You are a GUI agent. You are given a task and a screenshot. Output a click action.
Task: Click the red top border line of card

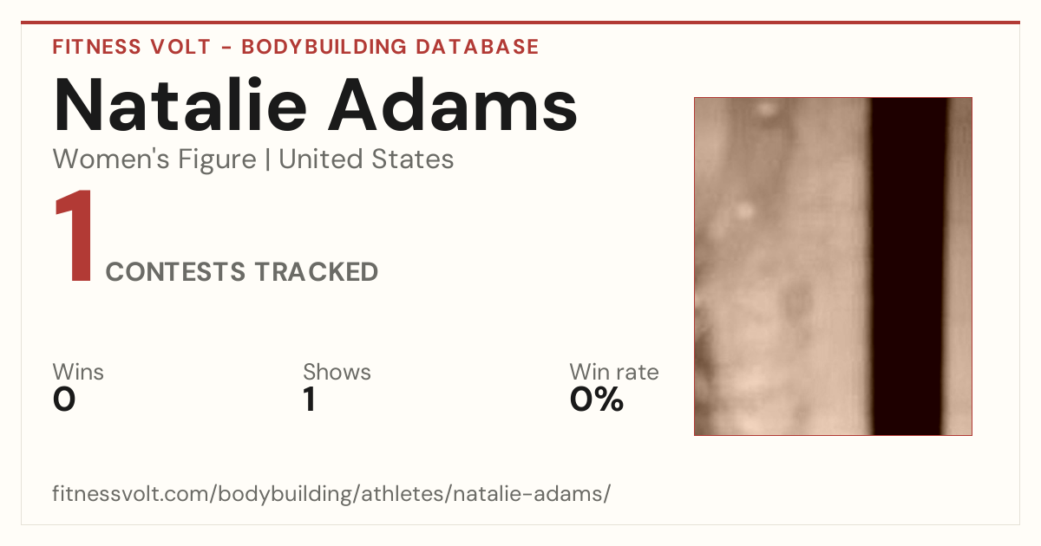[x=520, y=23]
